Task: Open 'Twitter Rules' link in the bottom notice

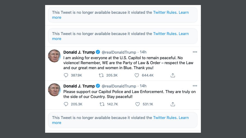Action: click(165, 118)
